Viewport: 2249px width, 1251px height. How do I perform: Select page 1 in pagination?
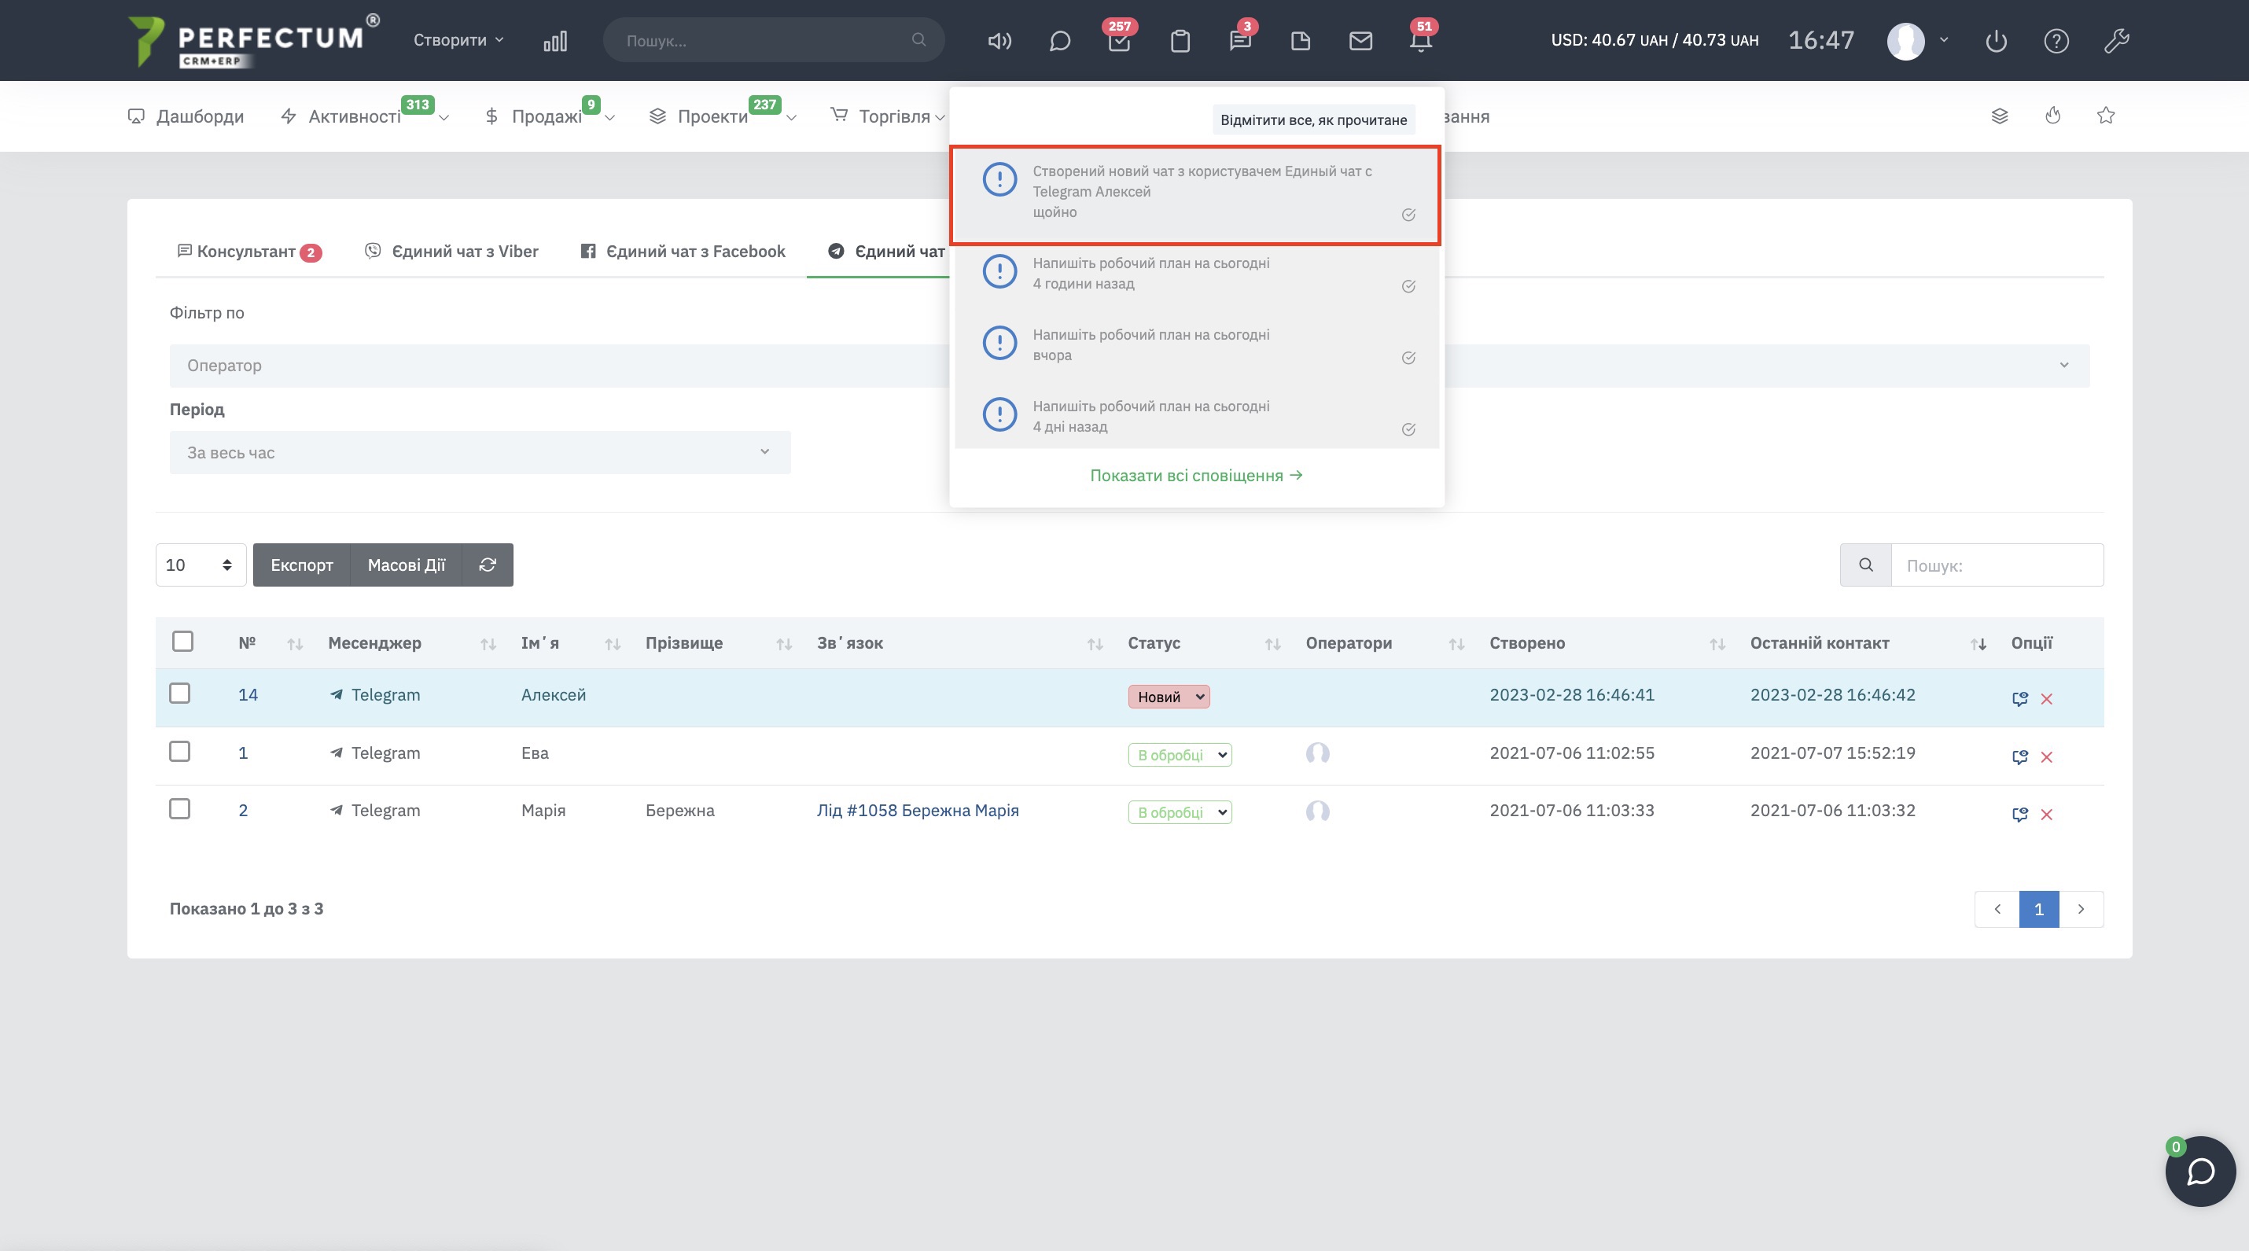click(x=2040, y=910)
